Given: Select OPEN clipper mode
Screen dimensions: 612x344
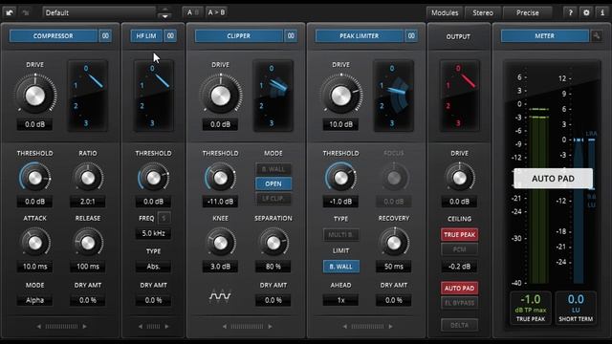Looking at the screenshot, I should (273, 183).
